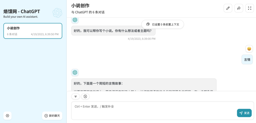Click the 好的，下面是一个简短的言情故事 reply bubble
This screenshot has width=256, height=123.
144,84
